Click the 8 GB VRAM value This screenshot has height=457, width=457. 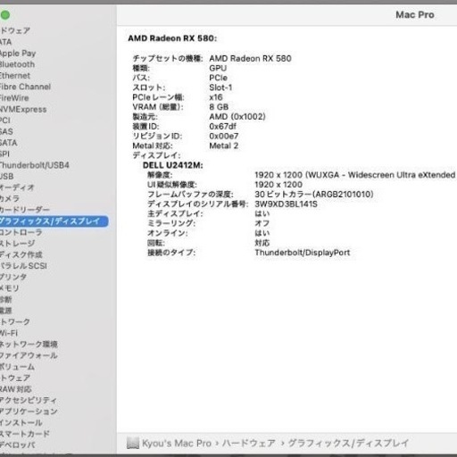(x=219, y=107)
